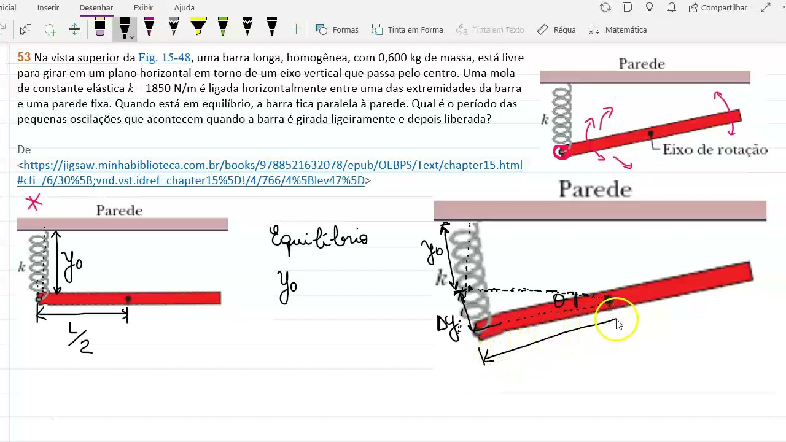Viewport: 786px width, 442px height.
Task: Enter full screen mode with arrow icon
Action: [x=766, y=8]
